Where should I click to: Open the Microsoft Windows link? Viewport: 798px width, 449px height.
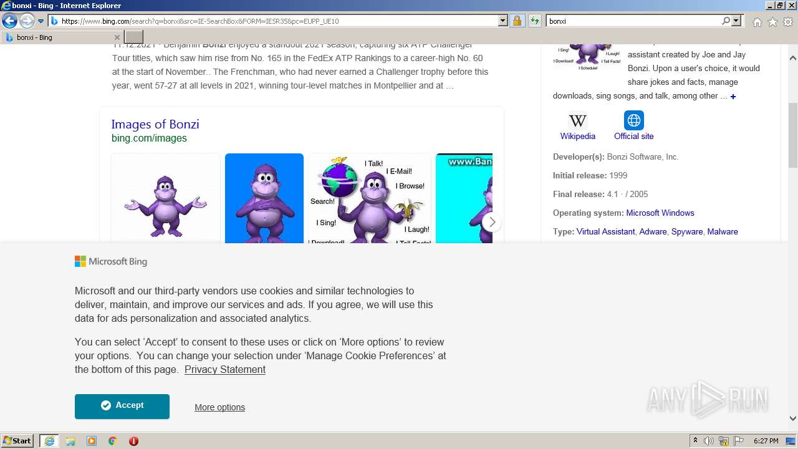pos(660,213)
